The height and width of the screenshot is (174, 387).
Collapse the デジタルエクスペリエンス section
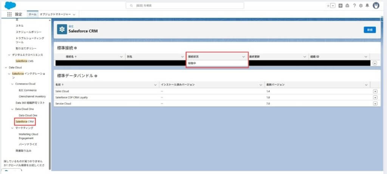(x=9, y=55)
